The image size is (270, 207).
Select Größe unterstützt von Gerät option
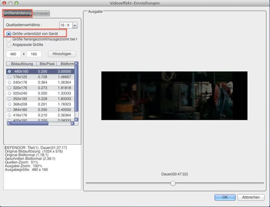pos(8,34)
